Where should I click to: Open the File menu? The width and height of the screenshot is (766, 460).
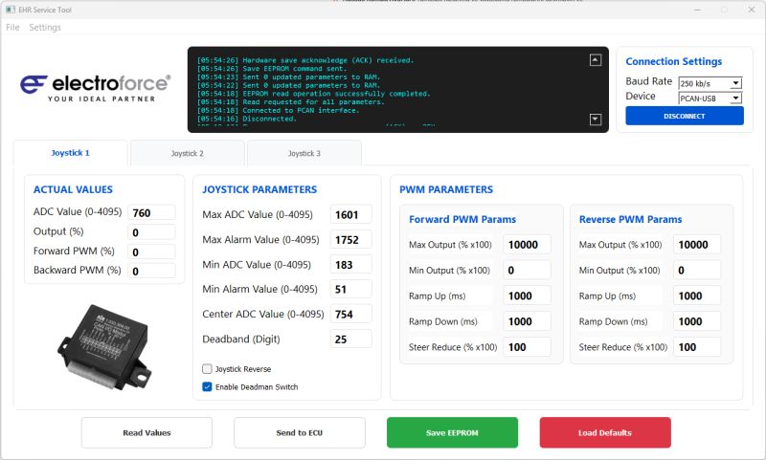pyautogui.click(x=12, y=28)
